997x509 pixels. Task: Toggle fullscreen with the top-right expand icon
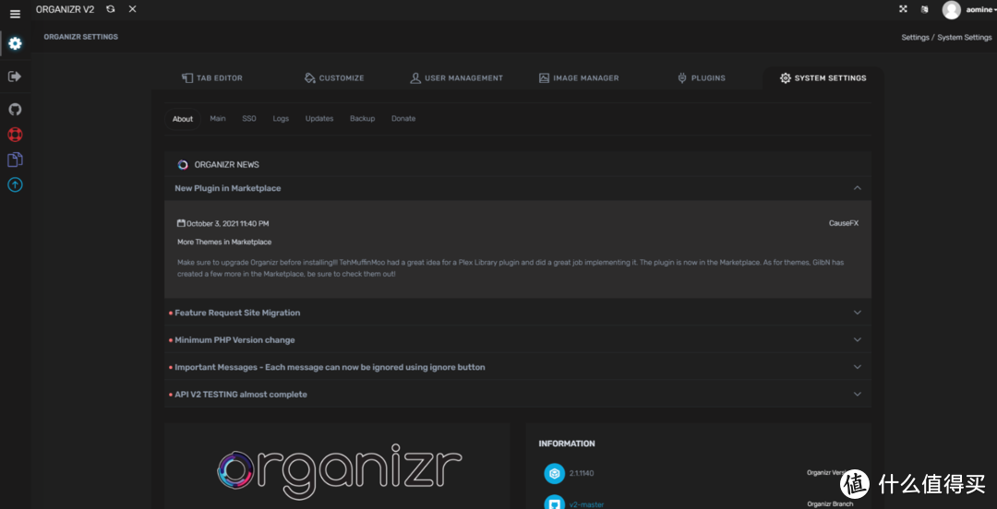point(903,9)
